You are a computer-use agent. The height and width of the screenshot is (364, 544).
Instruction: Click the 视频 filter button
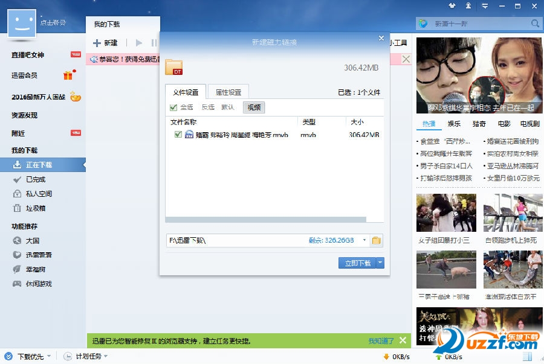254,107
